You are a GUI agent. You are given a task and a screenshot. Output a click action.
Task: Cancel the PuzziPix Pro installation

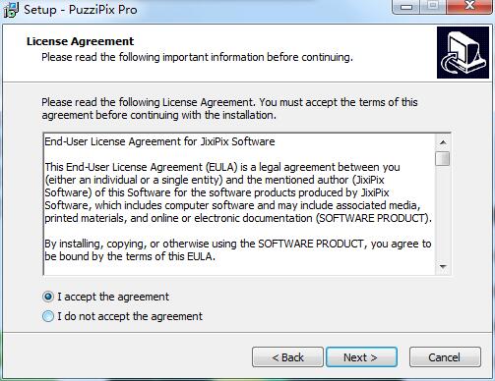point(445,357)
